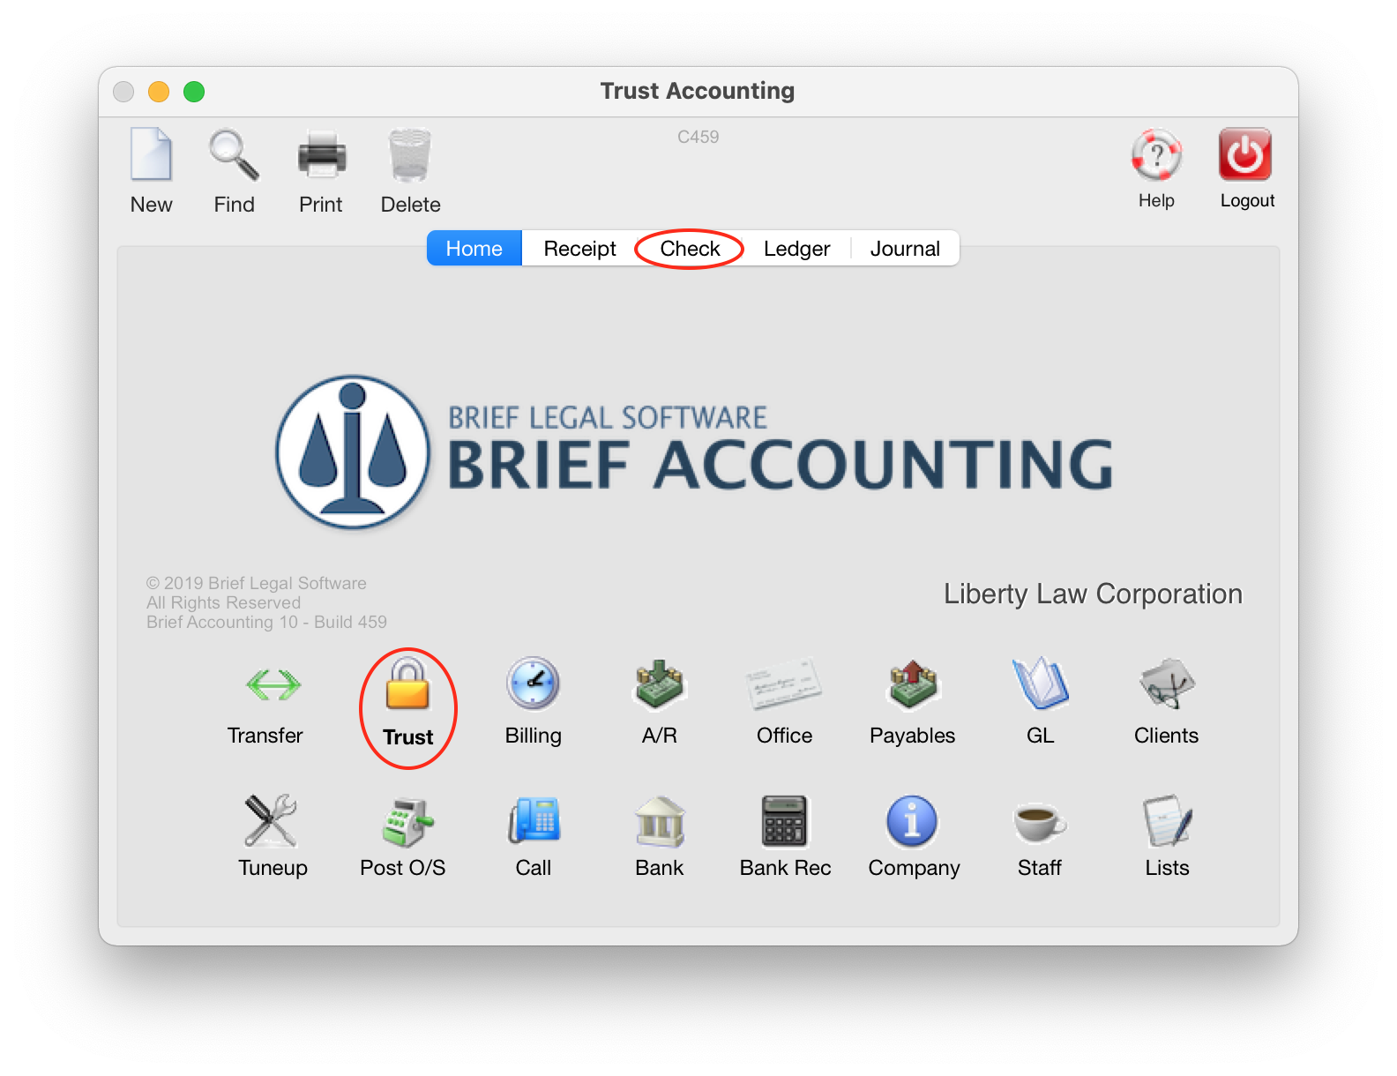Open the Office check icon

pyautogui.click(x=784, y=684)
